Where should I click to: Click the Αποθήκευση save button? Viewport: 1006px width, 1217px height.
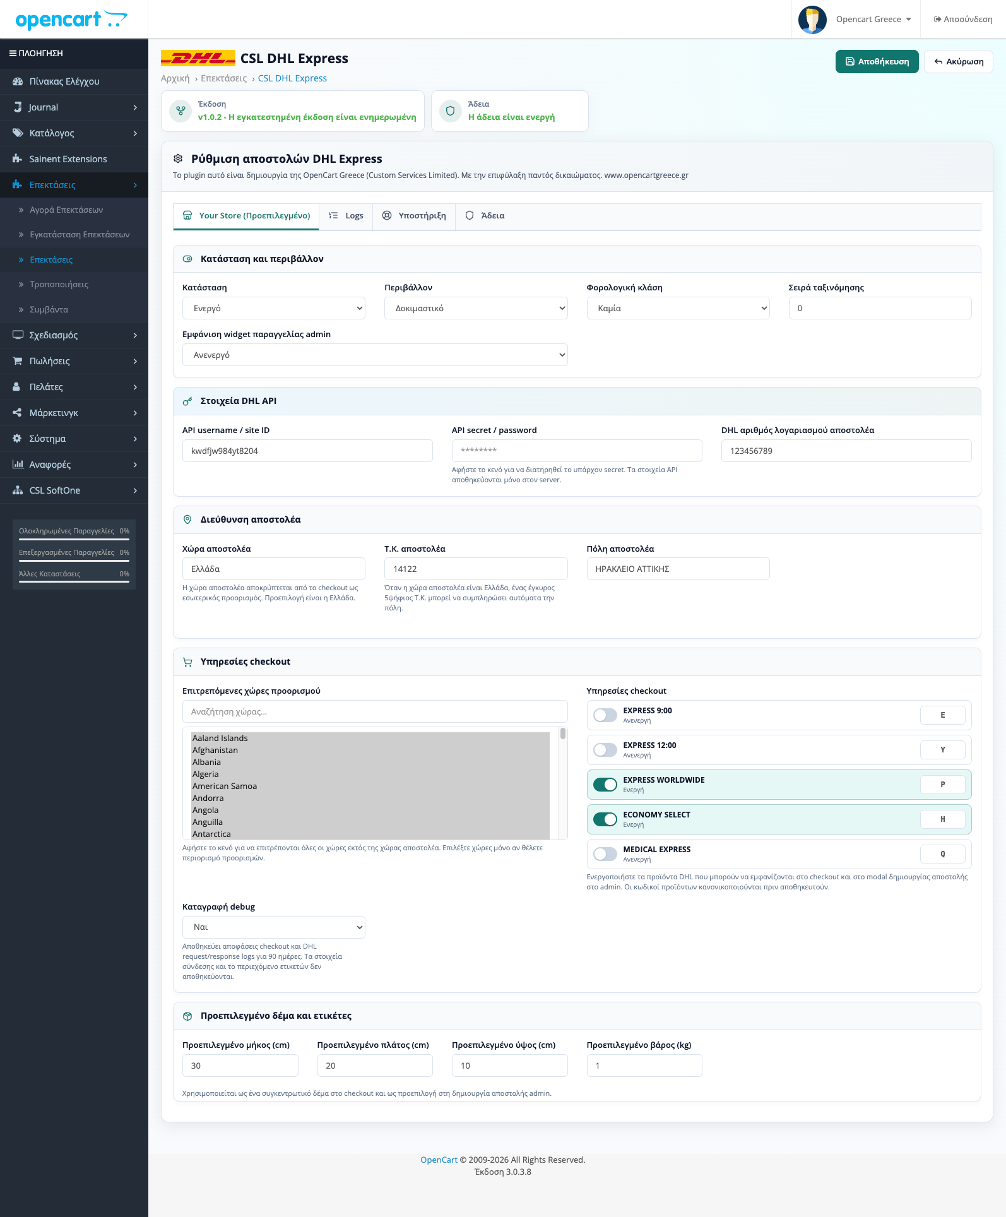[877, 62]
